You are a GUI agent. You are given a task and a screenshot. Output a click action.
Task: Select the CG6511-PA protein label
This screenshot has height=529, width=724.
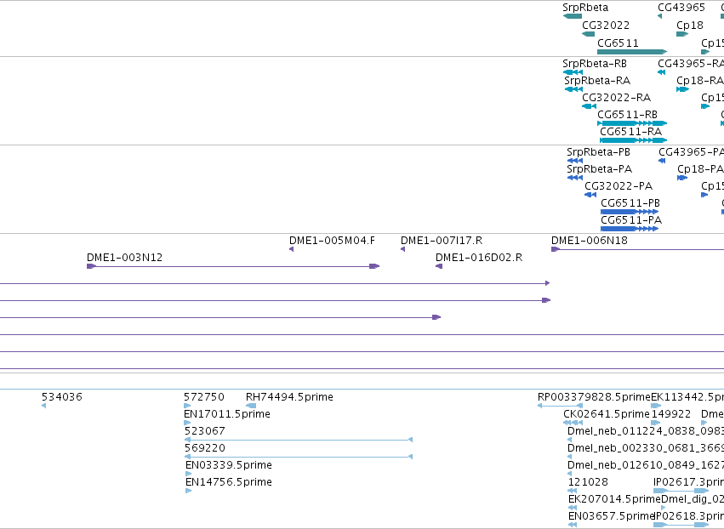[x=631, y=219]
